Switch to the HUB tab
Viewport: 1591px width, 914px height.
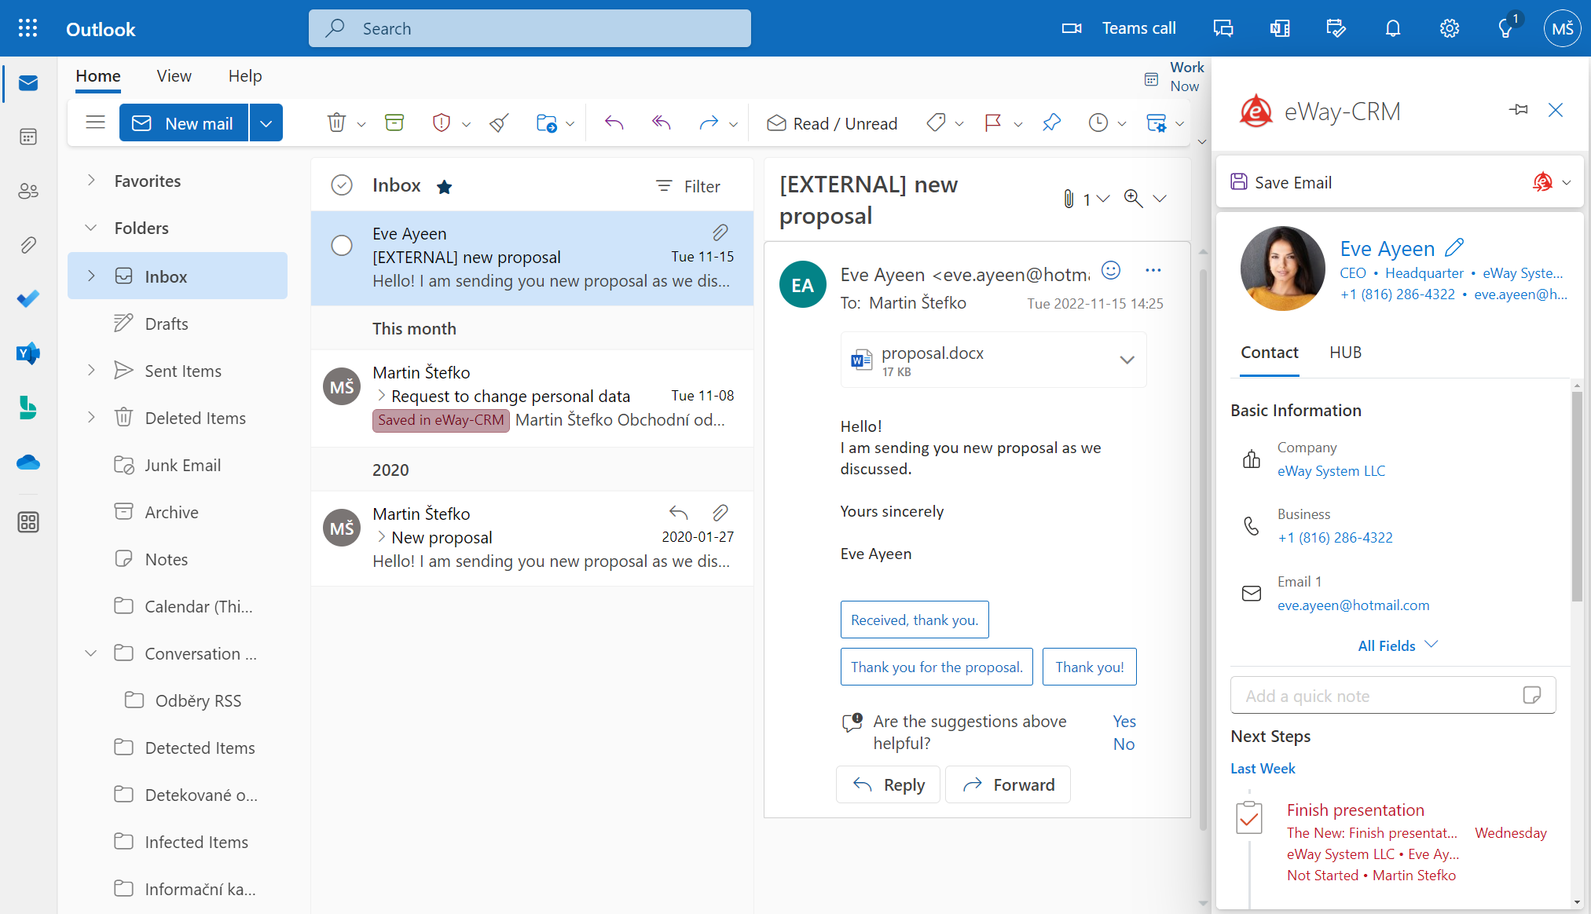click(x=1345, y=353)
